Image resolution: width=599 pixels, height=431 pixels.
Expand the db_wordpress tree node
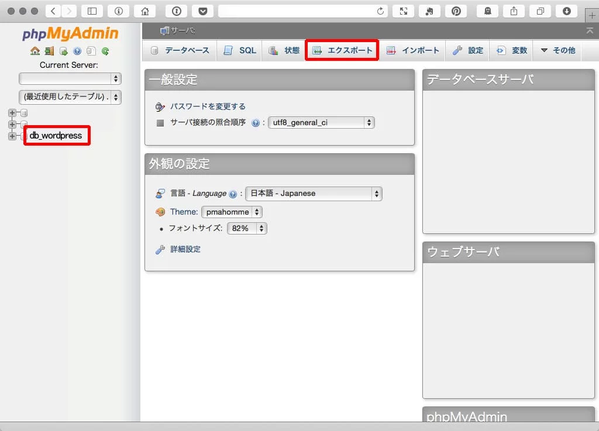pyautogui.click(x=12, y=136)
